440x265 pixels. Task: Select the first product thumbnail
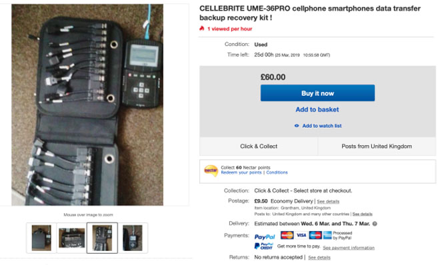41,238
